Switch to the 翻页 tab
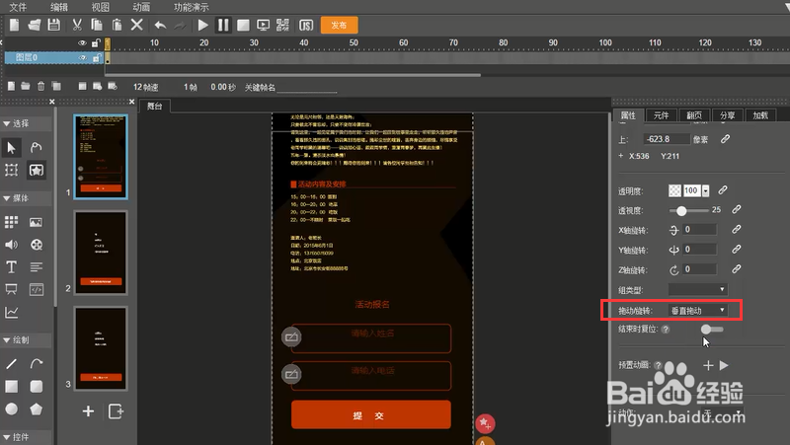 pos(694,115)
